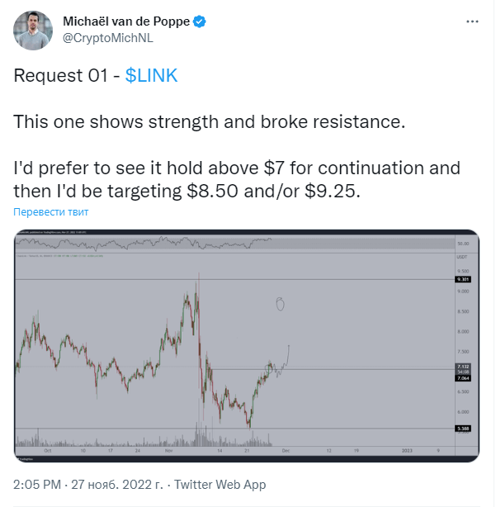Click the 7.132 current price label
This screenshot has height=507, width=496.
tap(463, 367)
